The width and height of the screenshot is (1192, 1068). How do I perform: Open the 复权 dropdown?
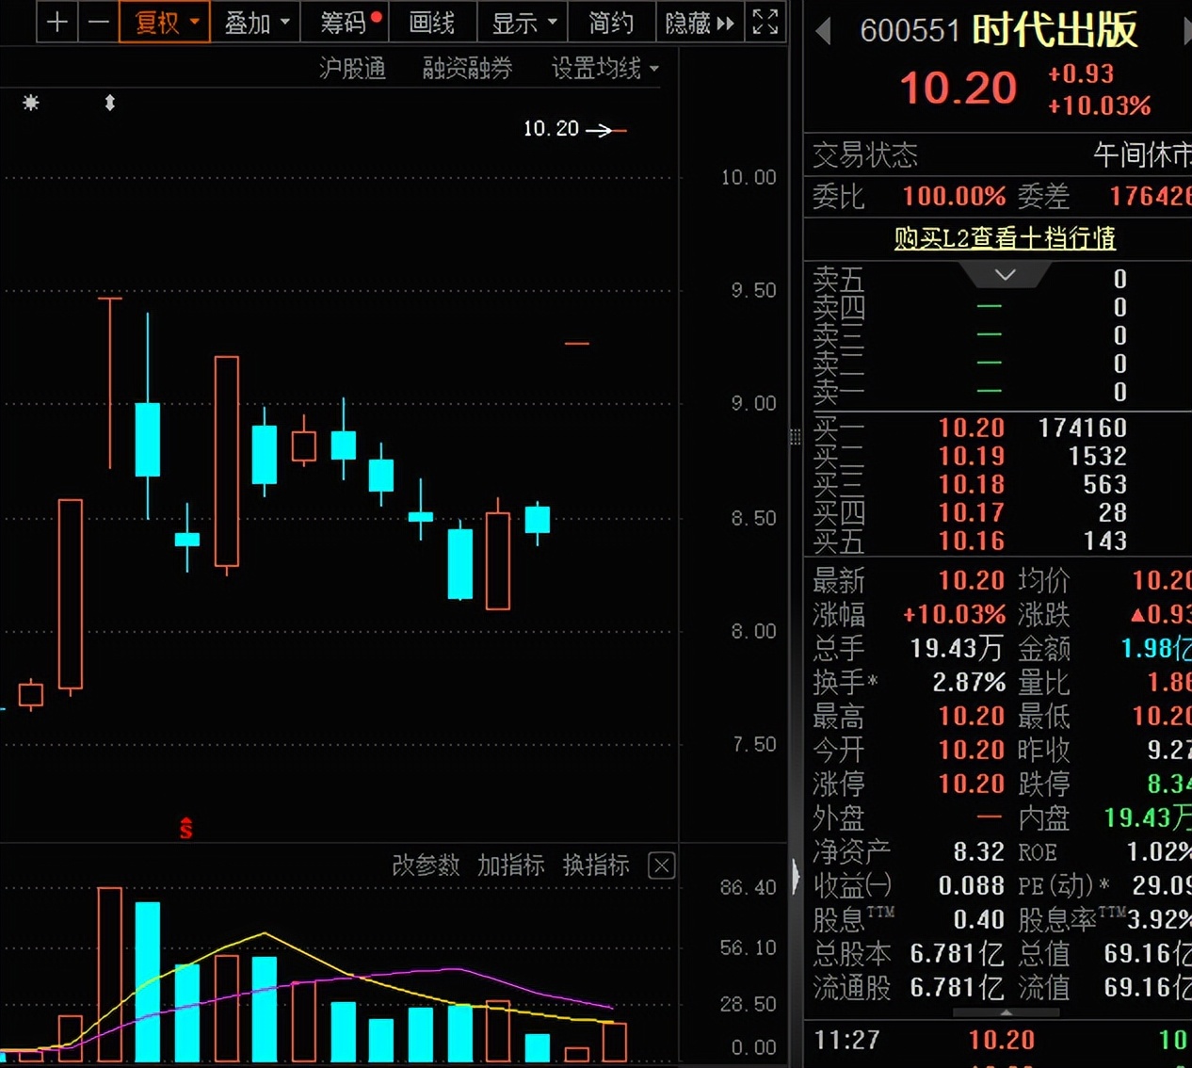click(165, 23)
